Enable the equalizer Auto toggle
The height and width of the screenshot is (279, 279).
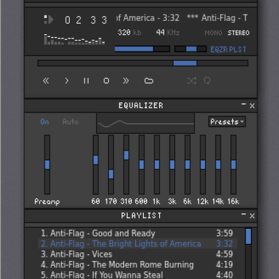tap(70, 121)
